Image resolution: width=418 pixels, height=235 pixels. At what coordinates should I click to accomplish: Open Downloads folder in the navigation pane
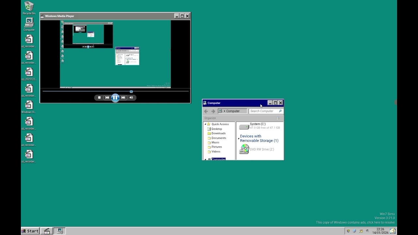[x=218, y=133]
